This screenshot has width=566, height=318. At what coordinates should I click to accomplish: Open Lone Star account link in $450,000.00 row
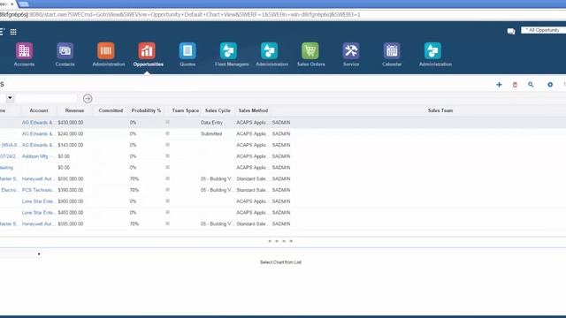pos(38,213)
